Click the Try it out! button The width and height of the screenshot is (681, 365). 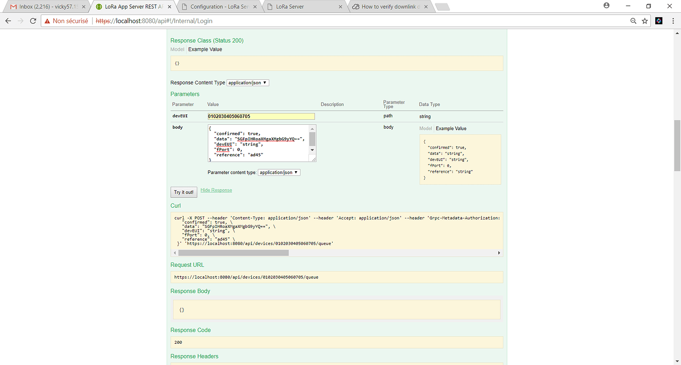pyautogui.click(x=184, y=192)
